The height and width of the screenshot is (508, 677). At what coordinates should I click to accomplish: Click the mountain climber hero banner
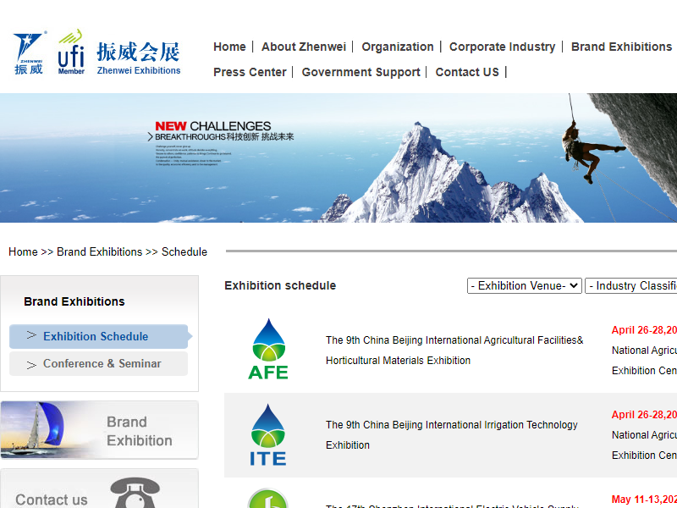click(x=338, y=157)
